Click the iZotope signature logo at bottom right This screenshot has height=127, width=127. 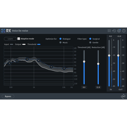click(x=123, y=96)
